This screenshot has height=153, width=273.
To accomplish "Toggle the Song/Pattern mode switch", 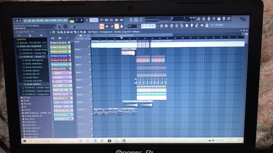I will (x=72, y=21).
